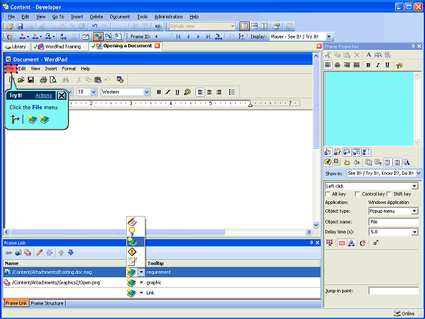Screen dimensions: 425x319
Task: Open the Document menu
Action: click(120, 17)
